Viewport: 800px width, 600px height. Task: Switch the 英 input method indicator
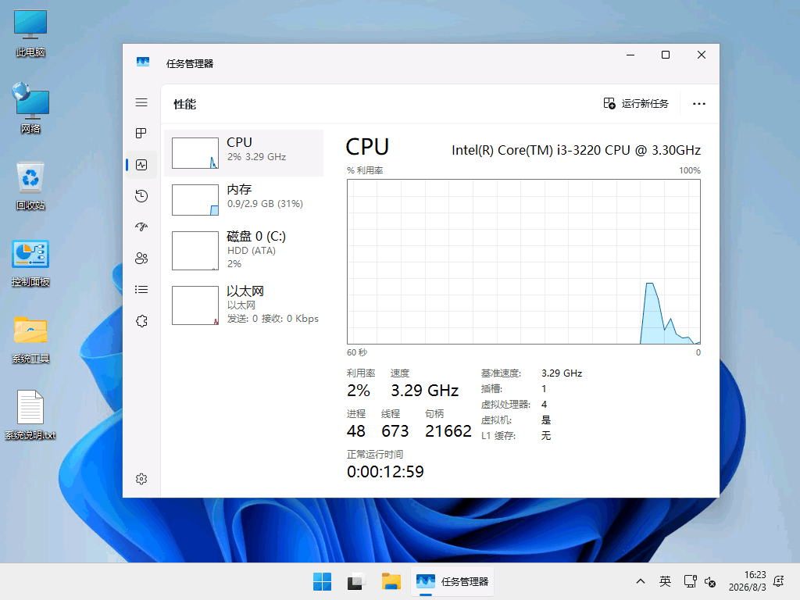pos(665,581)
